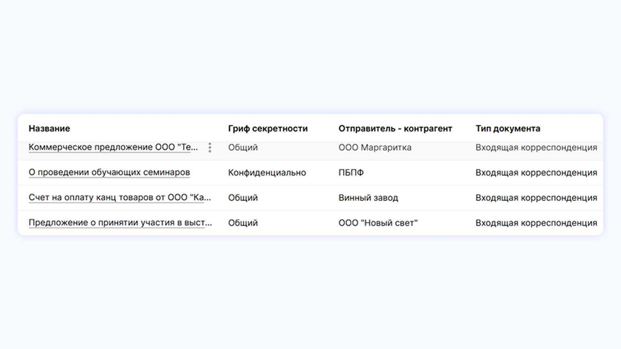
Task: Click Общий in the Винный завод row
Action: coord(243,198)
